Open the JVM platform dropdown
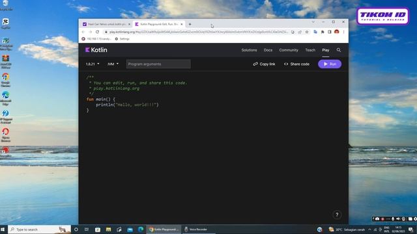The image size is (417, 234). click(113, 64)
